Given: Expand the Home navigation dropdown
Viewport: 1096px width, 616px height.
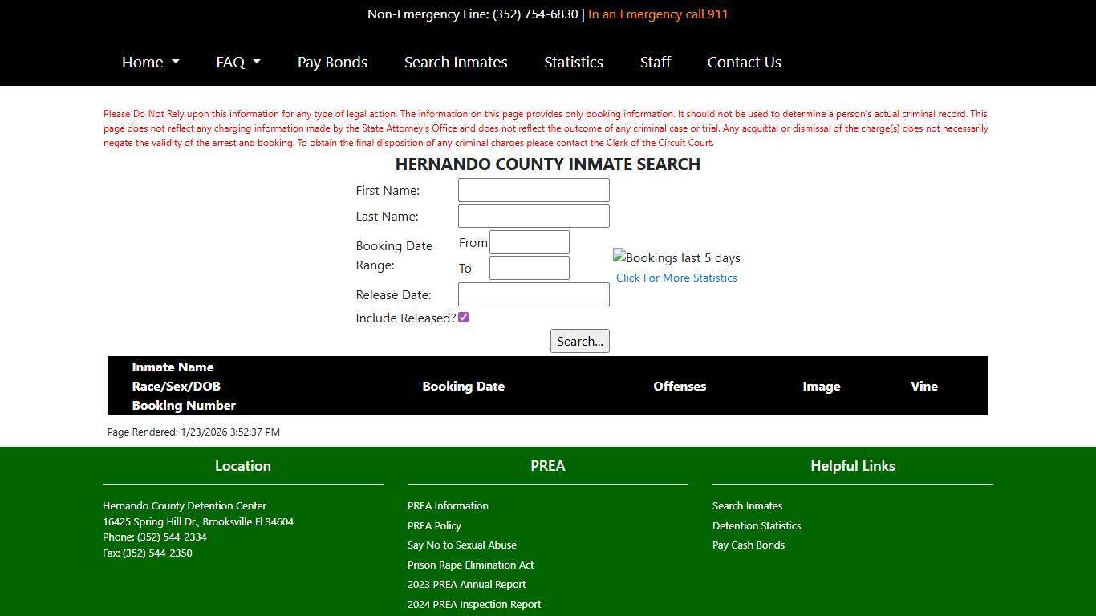Looking at the screenshot, I should tap(149, 62).
